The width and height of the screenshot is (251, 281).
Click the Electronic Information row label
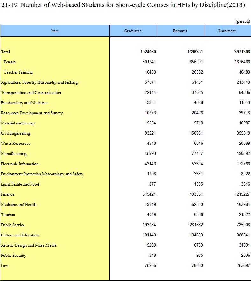20,164
